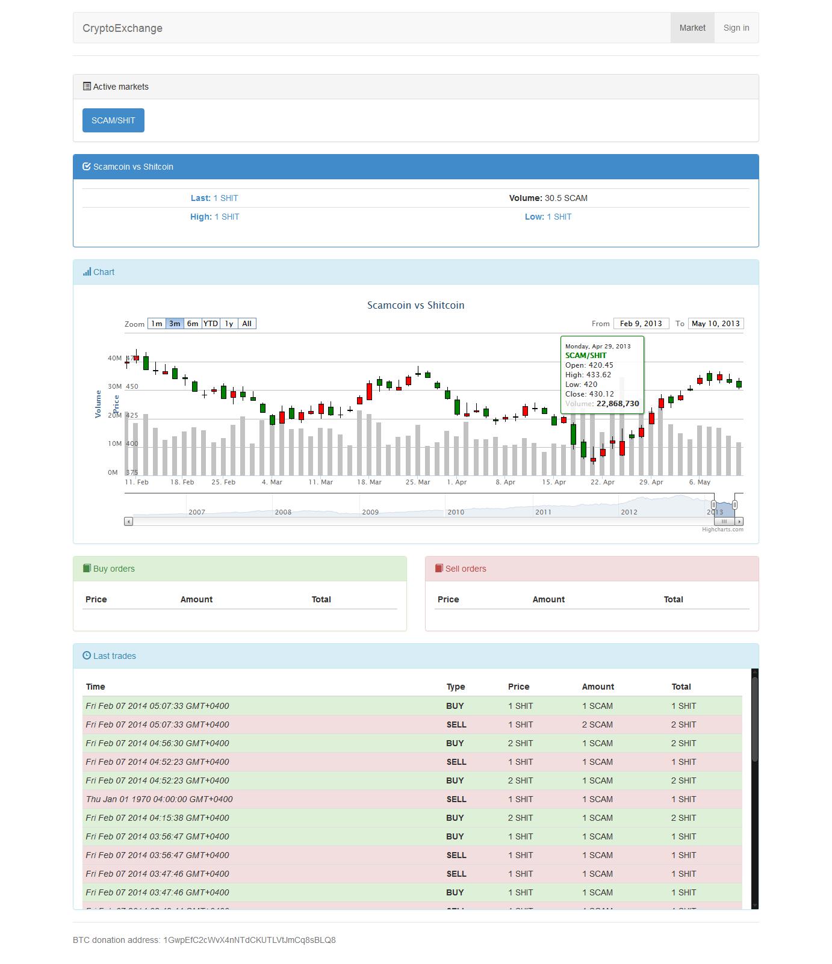
Task: Set chart zoom to 6m
Action: tap(193, 324)
